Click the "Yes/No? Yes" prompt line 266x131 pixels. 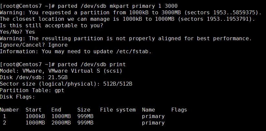(17, 32)
